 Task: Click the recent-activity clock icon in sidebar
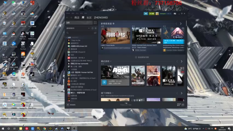pos(92,28)
